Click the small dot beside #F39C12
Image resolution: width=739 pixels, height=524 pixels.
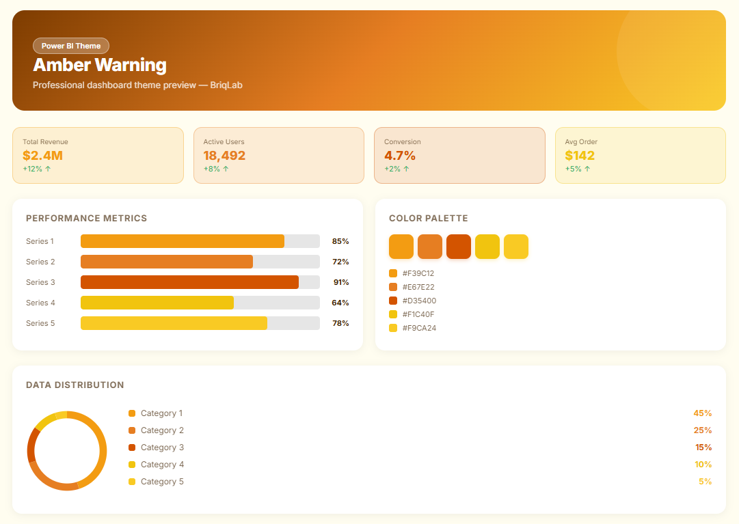[x=393, y=273]
